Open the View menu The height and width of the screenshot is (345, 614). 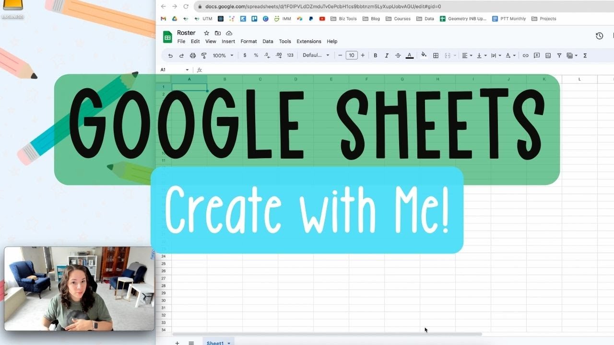[211, 41]
